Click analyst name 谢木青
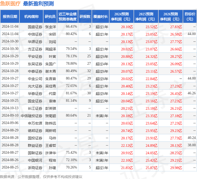The width and height of the screenshot is (197, 179). coord(51,71)
